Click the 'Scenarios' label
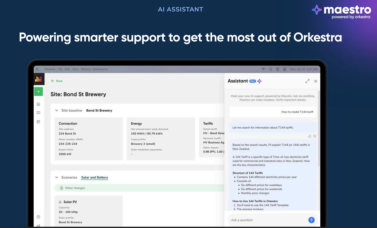The width and height of the screenshot is (377, 228). tap(69, 178)
